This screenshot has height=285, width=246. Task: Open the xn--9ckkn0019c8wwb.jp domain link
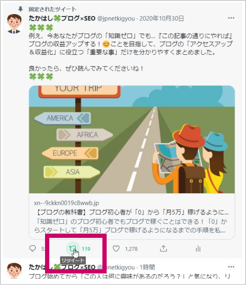click(66, 203)
